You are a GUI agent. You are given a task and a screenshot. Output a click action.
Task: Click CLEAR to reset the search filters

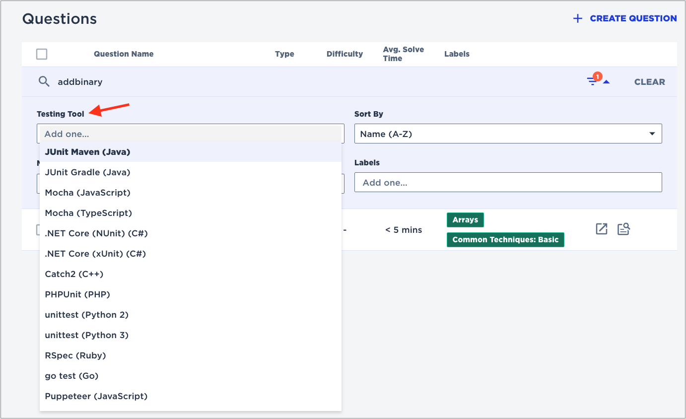(x=649, y=81)
